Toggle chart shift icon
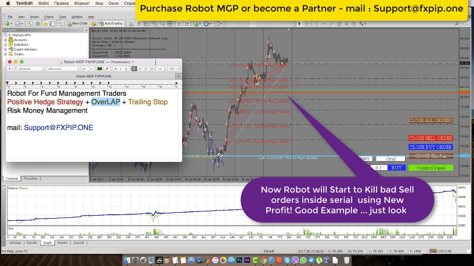Screen dimensions: 474x266 pyautogui.click(x=187, y=24)
